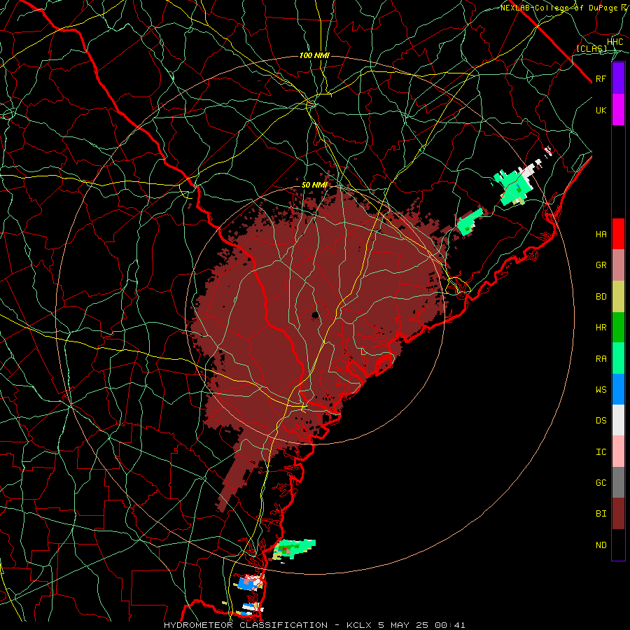
Task: Click the RA light green legend swatch
Action: 618,358
